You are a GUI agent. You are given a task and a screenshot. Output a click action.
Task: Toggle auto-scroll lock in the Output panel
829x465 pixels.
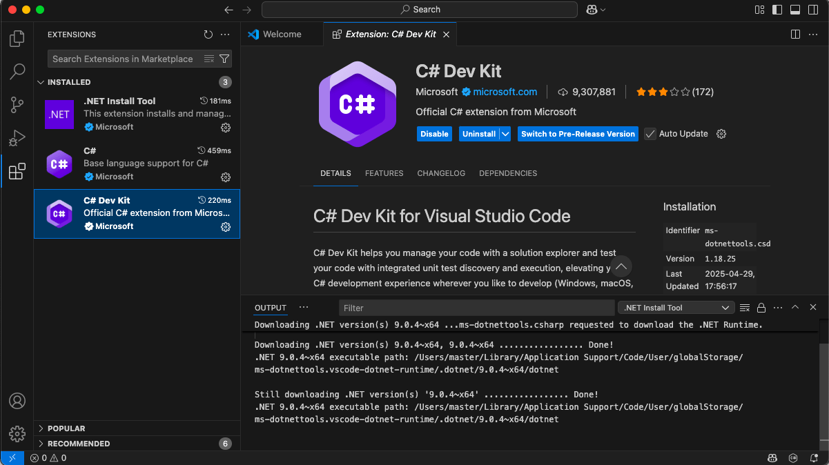(x=761, y=307)
